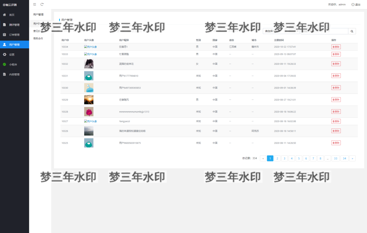Click the refresh icon in the top bar

(42, 4)
